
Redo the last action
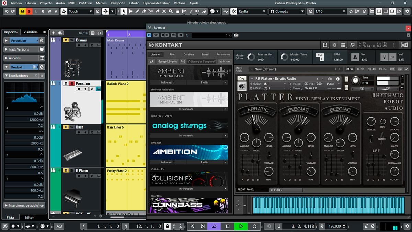tap(13, 11)
